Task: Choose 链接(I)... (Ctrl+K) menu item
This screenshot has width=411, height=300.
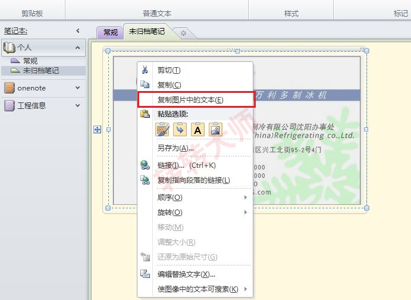Action: tap(195, 165)
